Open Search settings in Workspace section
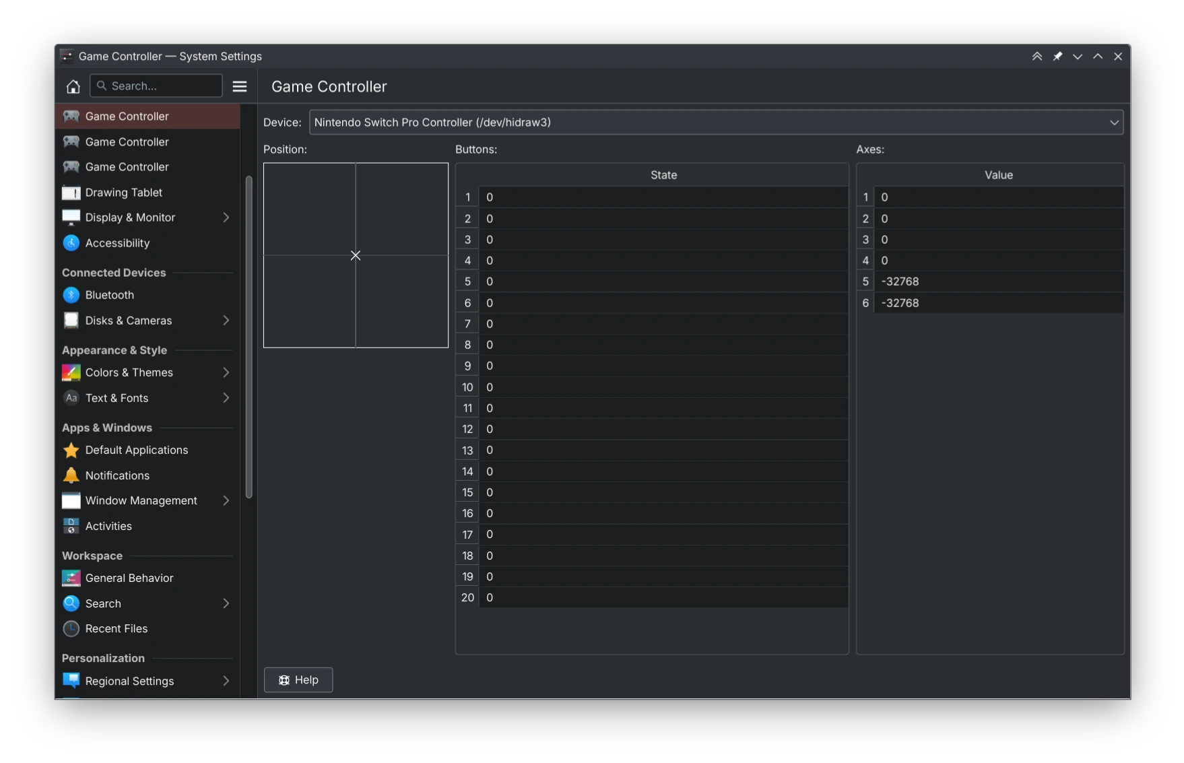This screenshot has height=763, width=1184. 147,603
